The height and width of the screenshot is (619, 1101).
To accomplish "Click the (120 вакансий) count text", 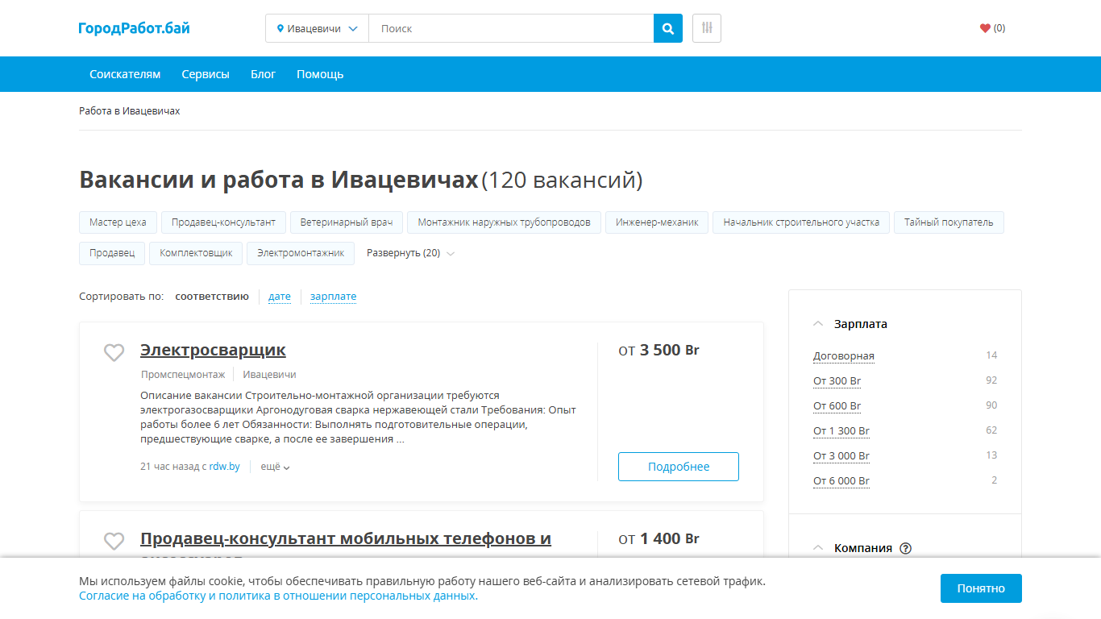I will [x=563, y=180].
